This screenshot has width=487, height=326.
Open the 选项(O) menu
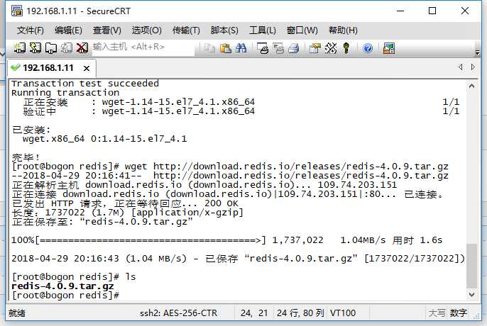tap(146, 30)
